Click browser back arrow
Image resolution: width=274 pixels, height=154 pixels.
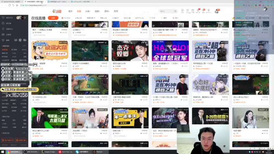point(2,5)
